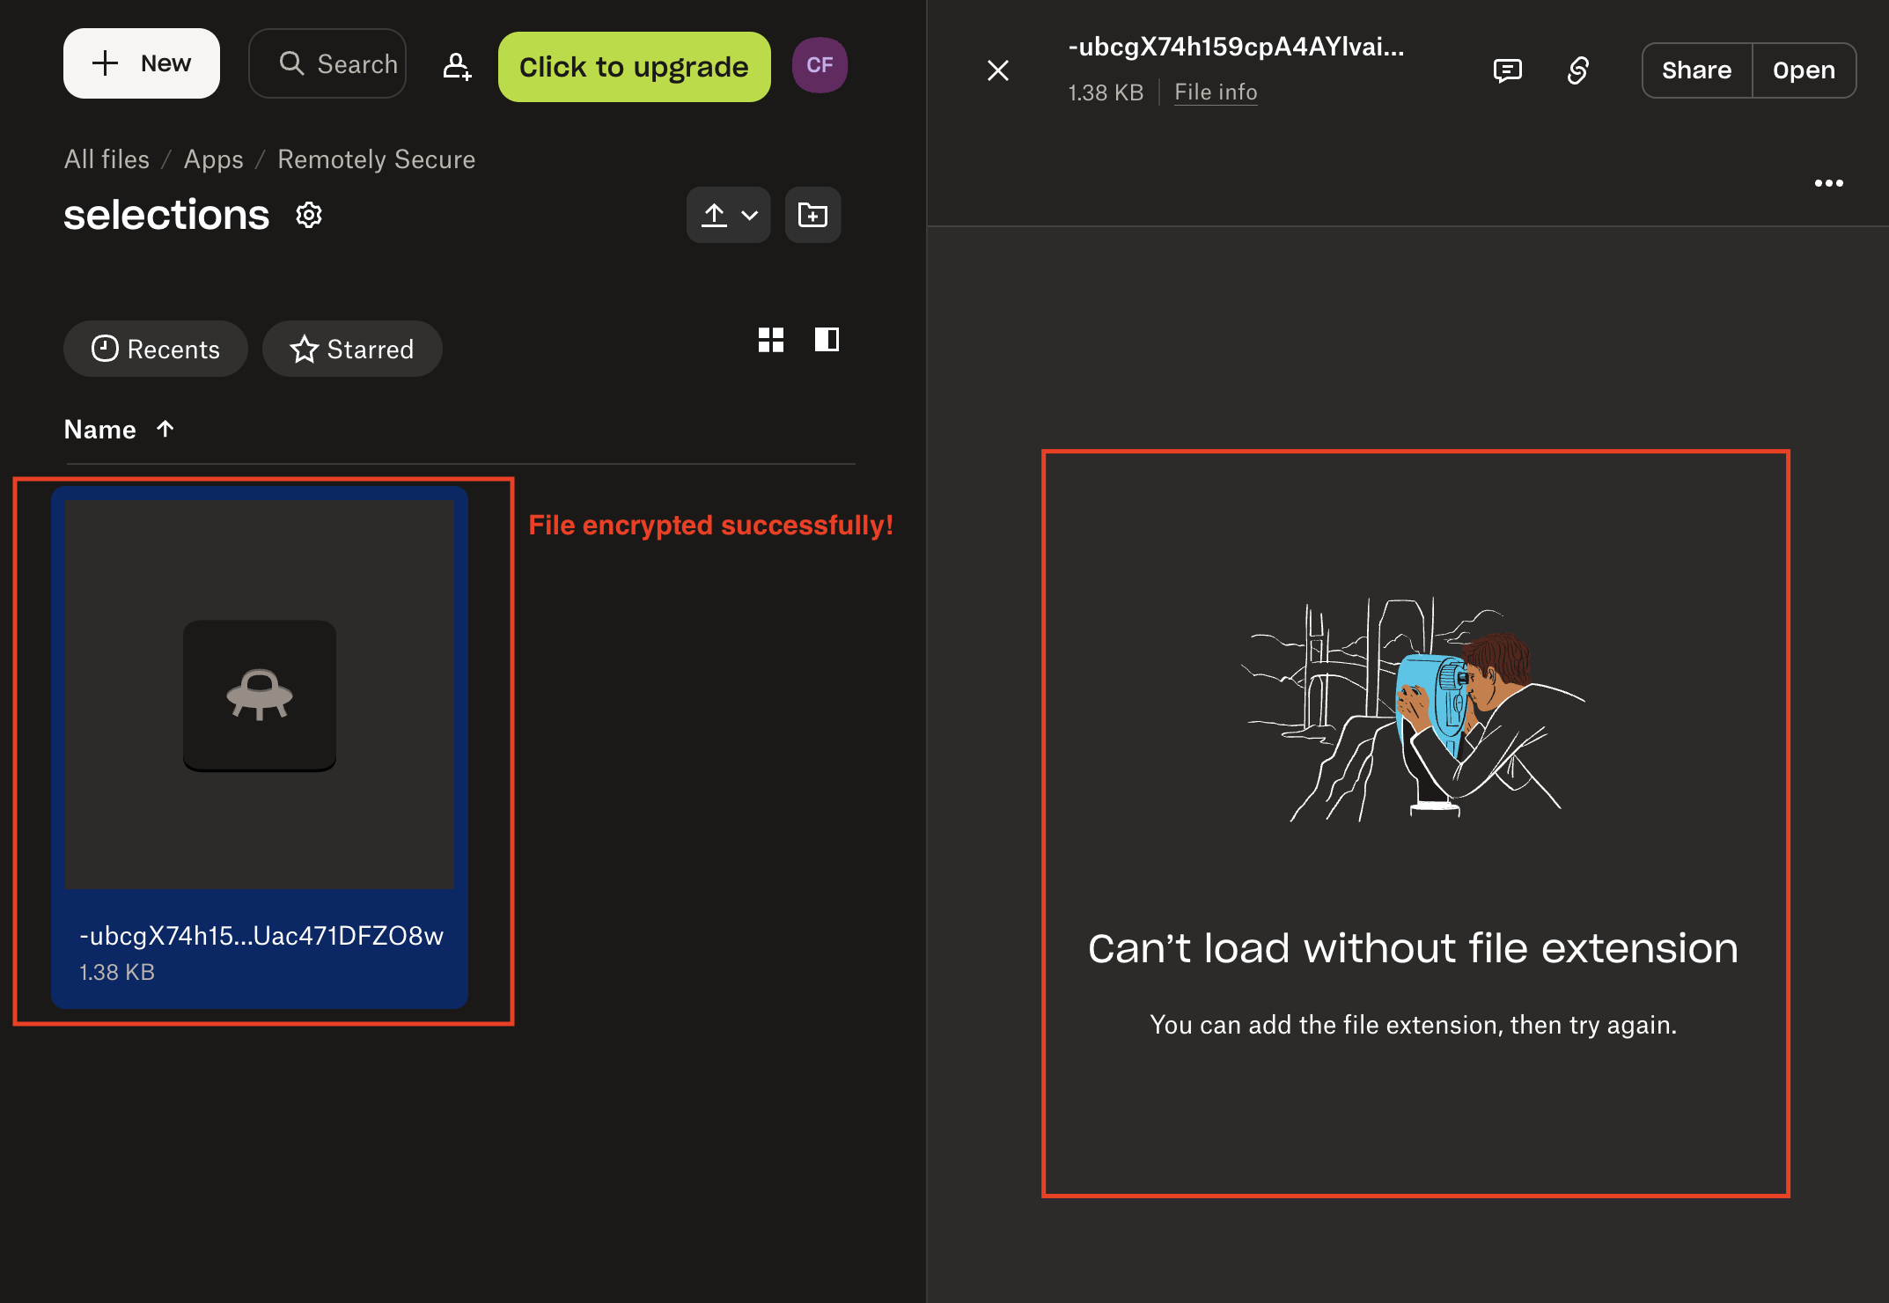This screenshot has height=1303, width=1889.
Task: Open the CF account avatar menu
Action: (x=819, y=64)
